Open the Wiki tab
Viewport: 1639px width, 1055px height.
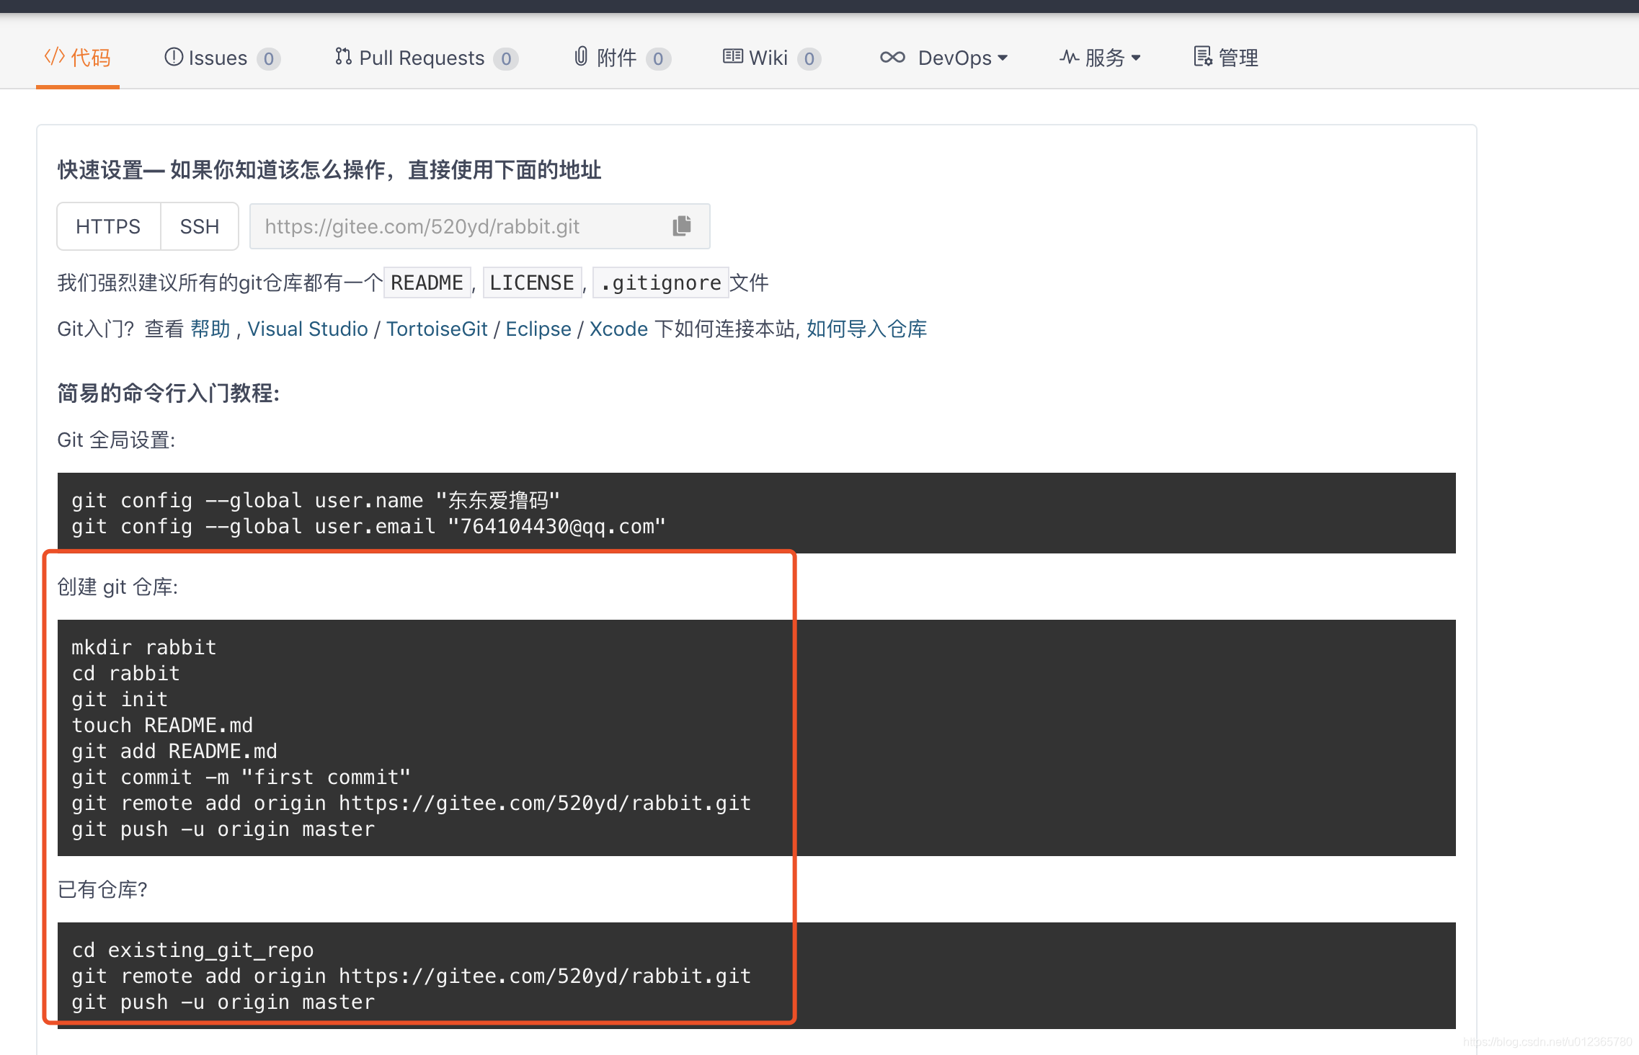pyautogui.click(x=770, y=58)
